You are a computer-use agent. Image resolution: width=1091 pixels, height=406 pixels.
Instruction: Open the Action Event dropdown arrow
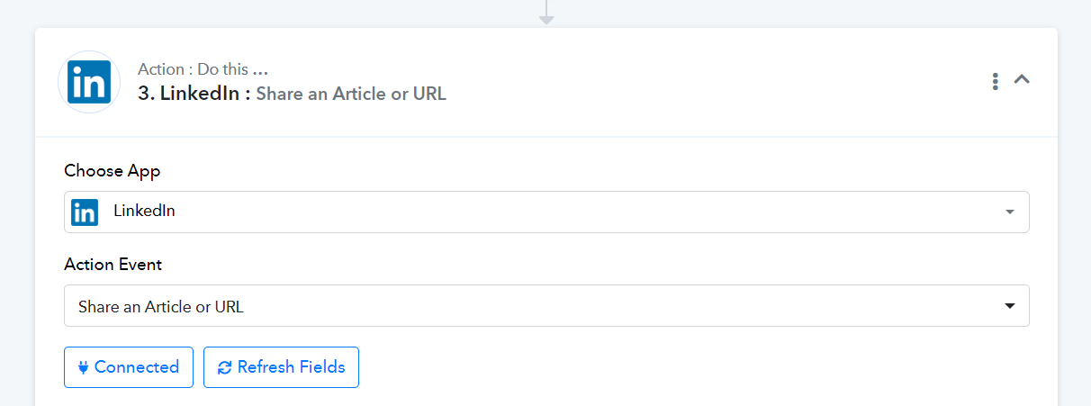(x=1010, y=306)
